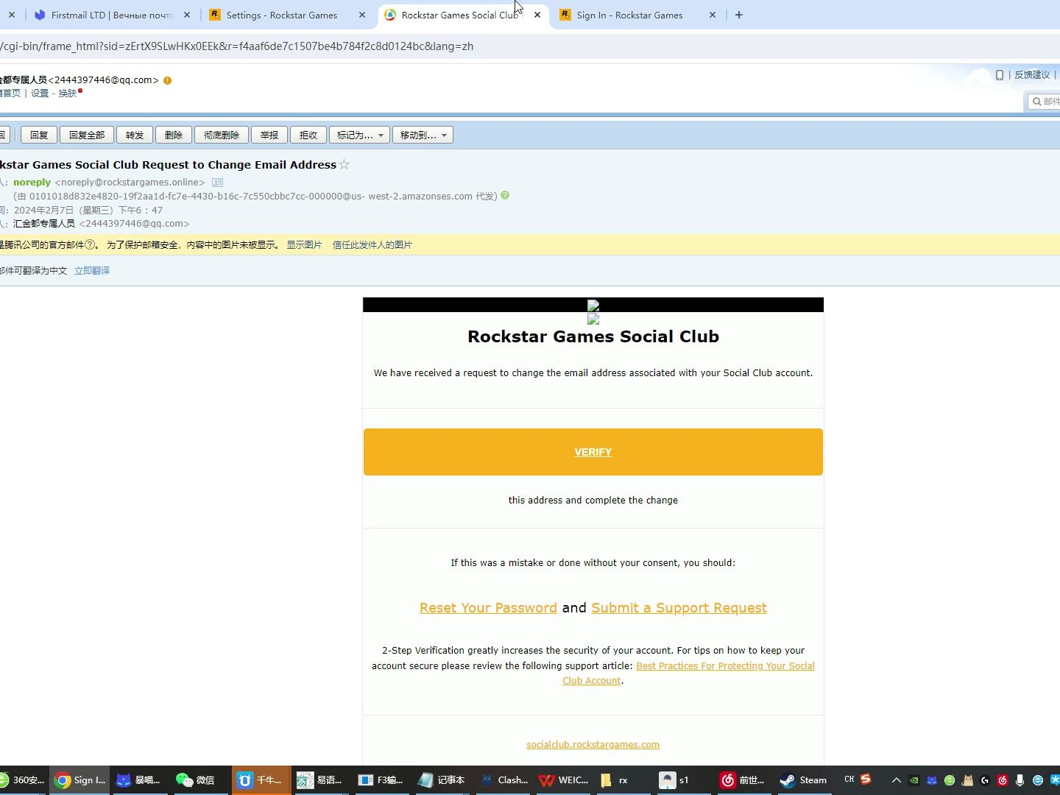Viewport: 1060px width, 795px height.
Task: Open a new browser tab with plus button
Action: tap(739, 15)
